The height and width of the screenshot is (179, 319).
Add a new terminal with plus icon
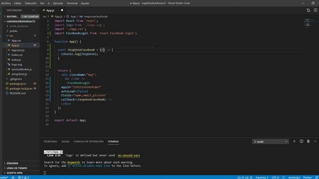click(294, 141)
